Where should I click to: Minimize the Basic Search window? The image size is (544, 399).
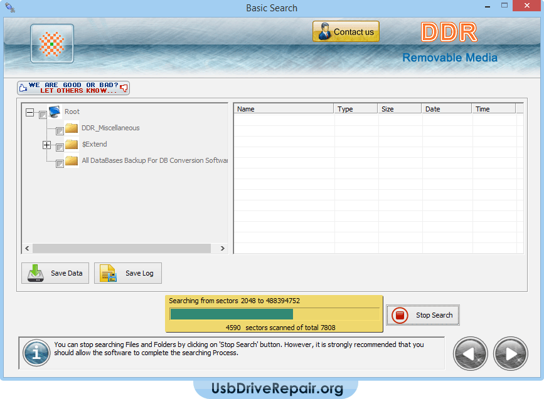click(488, 6)
